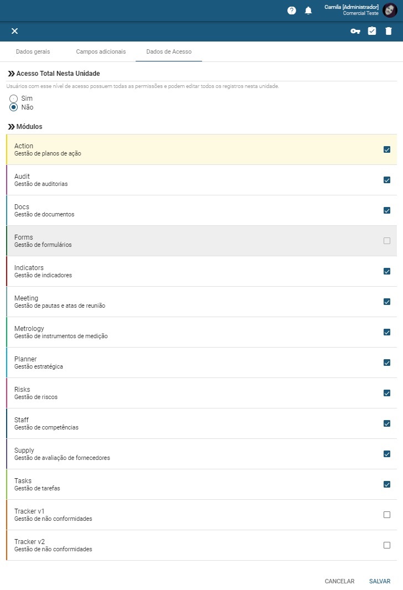
Task: Select the Não radio button
Action: point(13,107)
